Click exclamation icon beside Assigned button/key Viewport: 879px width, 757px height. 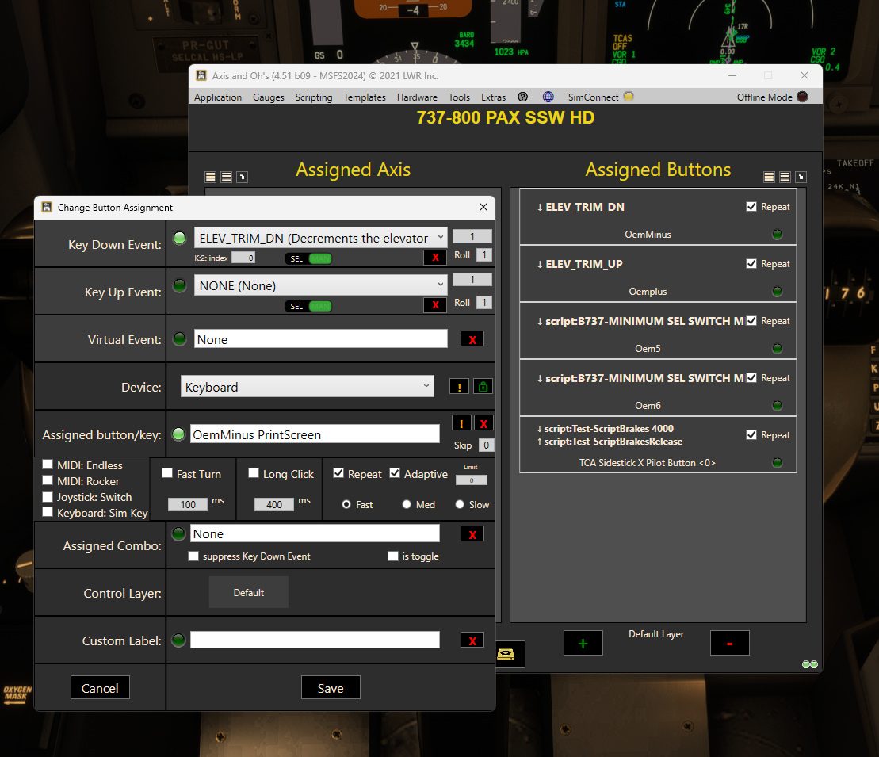(461, 422)
